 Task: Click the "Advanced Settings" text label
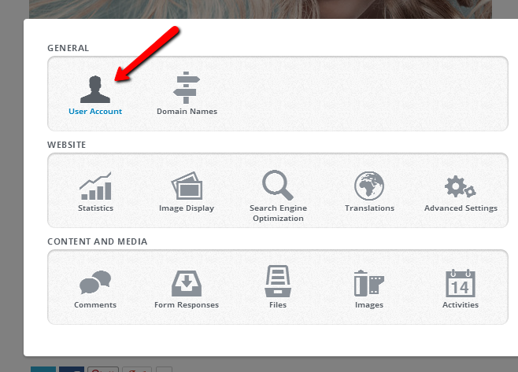click(x=461, y=208)
